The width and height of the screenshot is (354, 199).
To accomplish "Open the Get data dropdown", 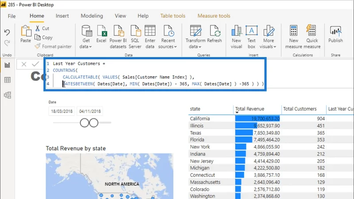I will tap(86, 37).
